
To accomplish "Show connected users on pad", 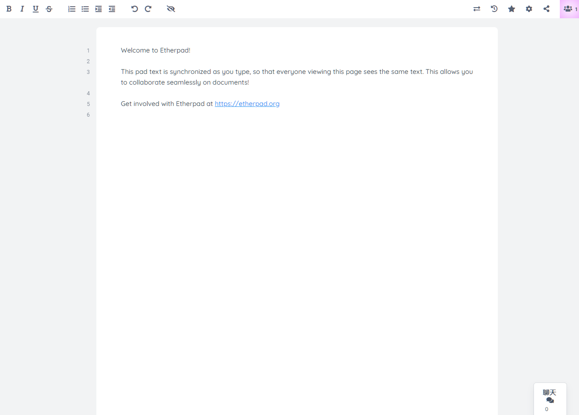I will [570, 9].
